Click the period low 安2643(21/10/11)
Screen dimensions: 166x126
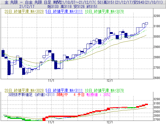pyautogui.click(x=148, y=2)
